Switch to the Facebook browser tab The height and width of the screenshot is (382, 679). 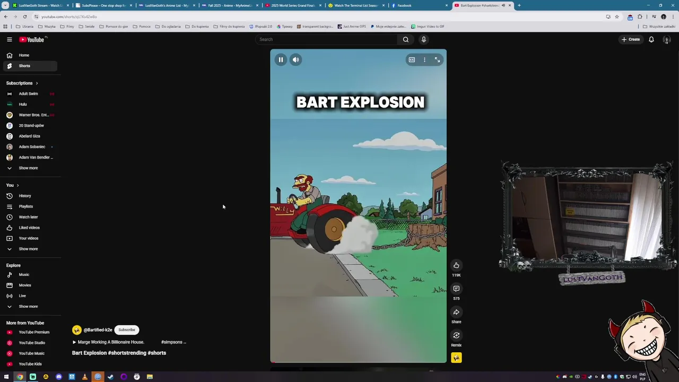coord(419,5)
